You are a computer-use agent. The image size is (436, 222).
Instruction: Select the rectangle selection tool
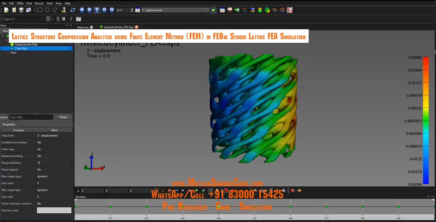pyautogui.click(x=40, y=10)
